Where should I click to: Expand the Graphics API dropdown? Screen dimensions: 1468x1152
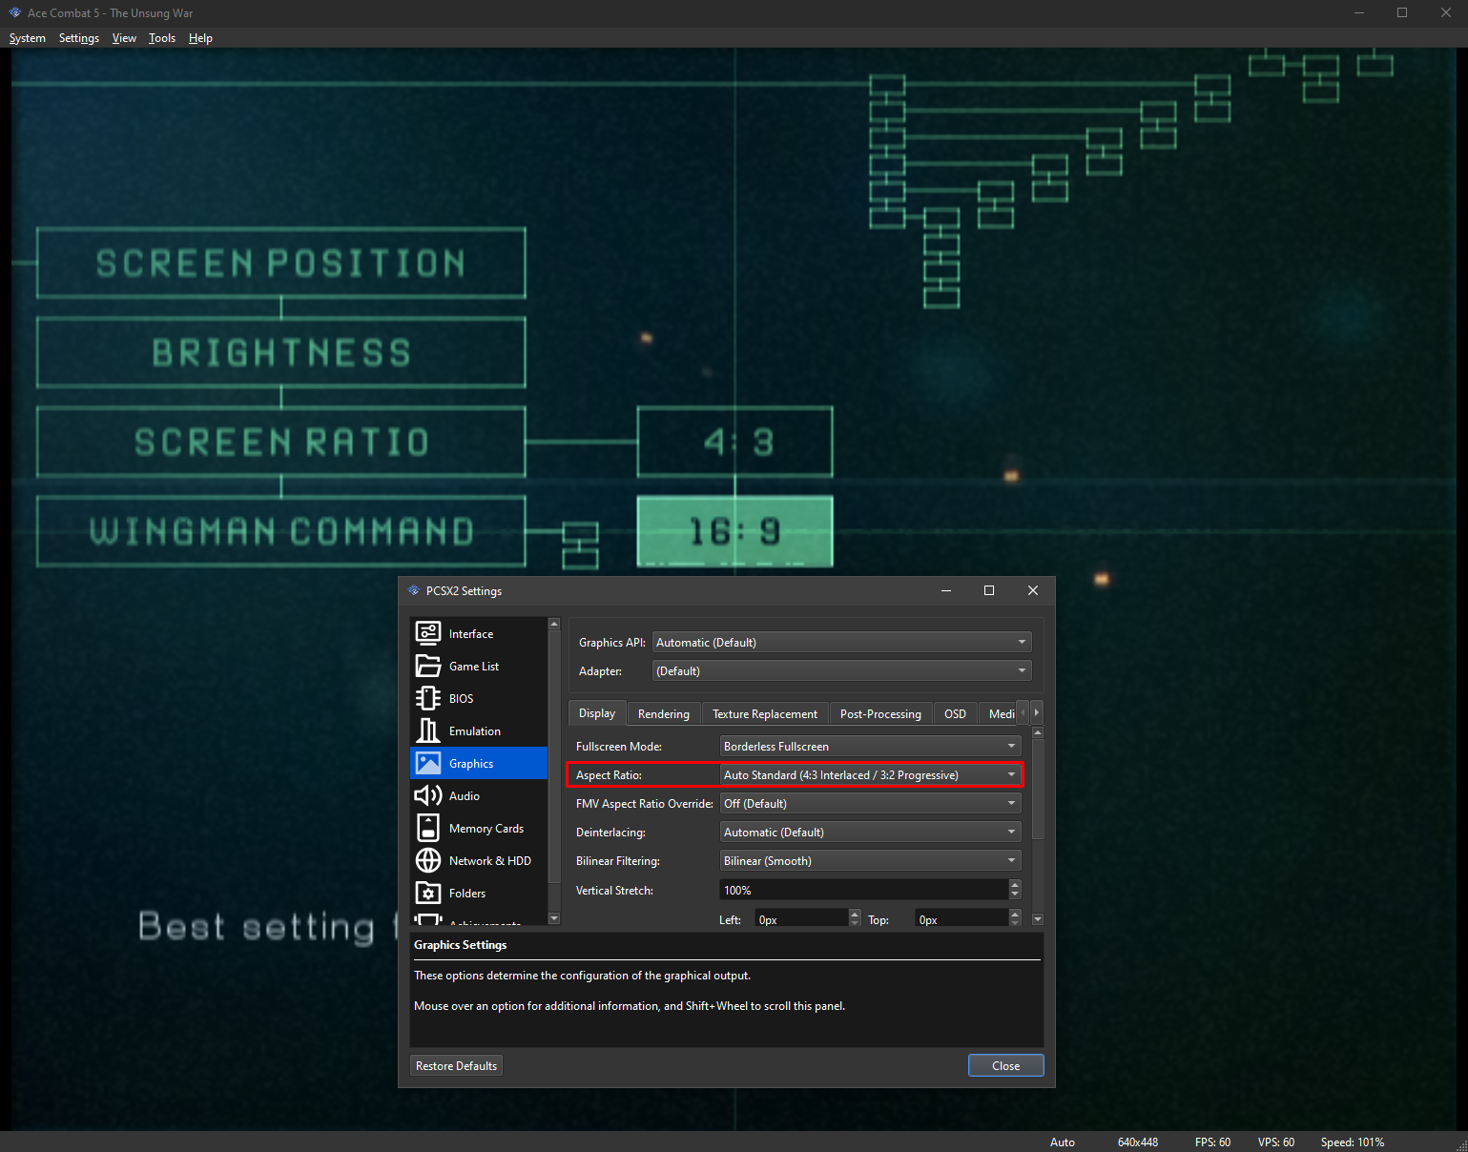[x=841, y=643]
